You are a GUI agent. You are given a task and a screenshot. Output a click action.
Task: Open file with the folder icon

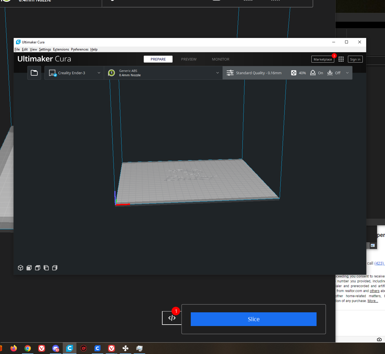coord(34,73)
